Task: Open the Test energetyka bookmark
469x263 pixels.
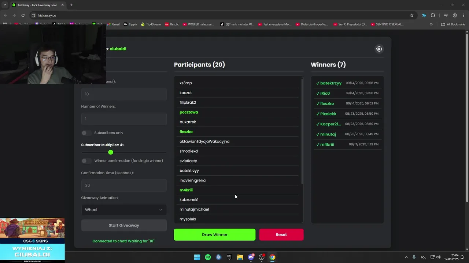Action: tap(274, 24)
